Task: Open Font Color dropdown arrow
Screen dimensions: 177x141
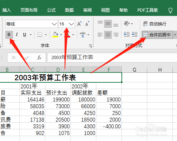Action: pos(73,35)
